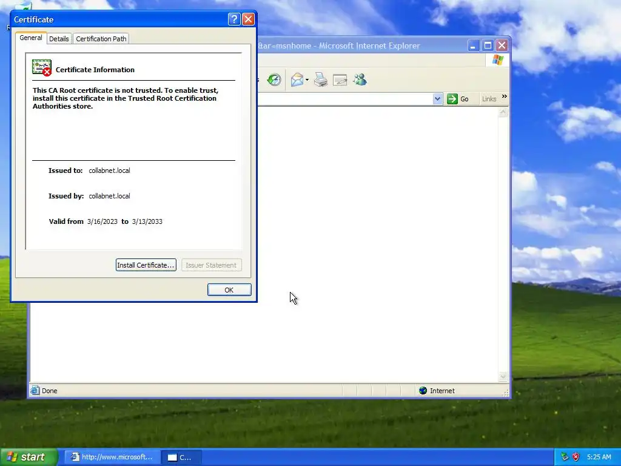
Task: Minimize the Internet Explorer window
Action: (473, 46)
